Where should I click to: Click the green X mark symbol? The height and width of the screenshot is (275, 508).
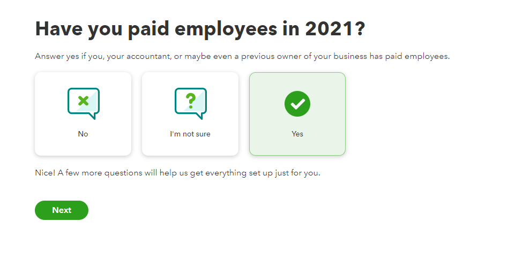coord(83,101)
